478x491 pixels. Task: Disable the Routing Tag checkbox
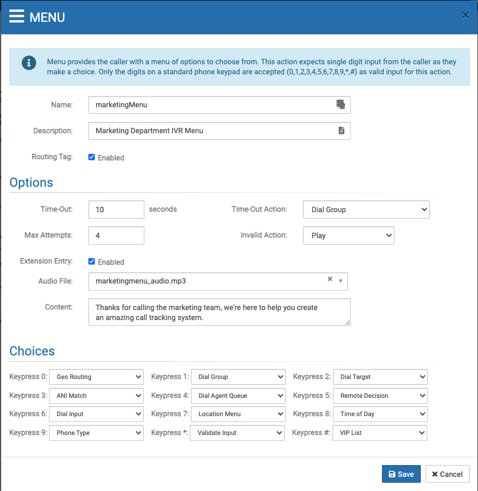pos(91,157)
